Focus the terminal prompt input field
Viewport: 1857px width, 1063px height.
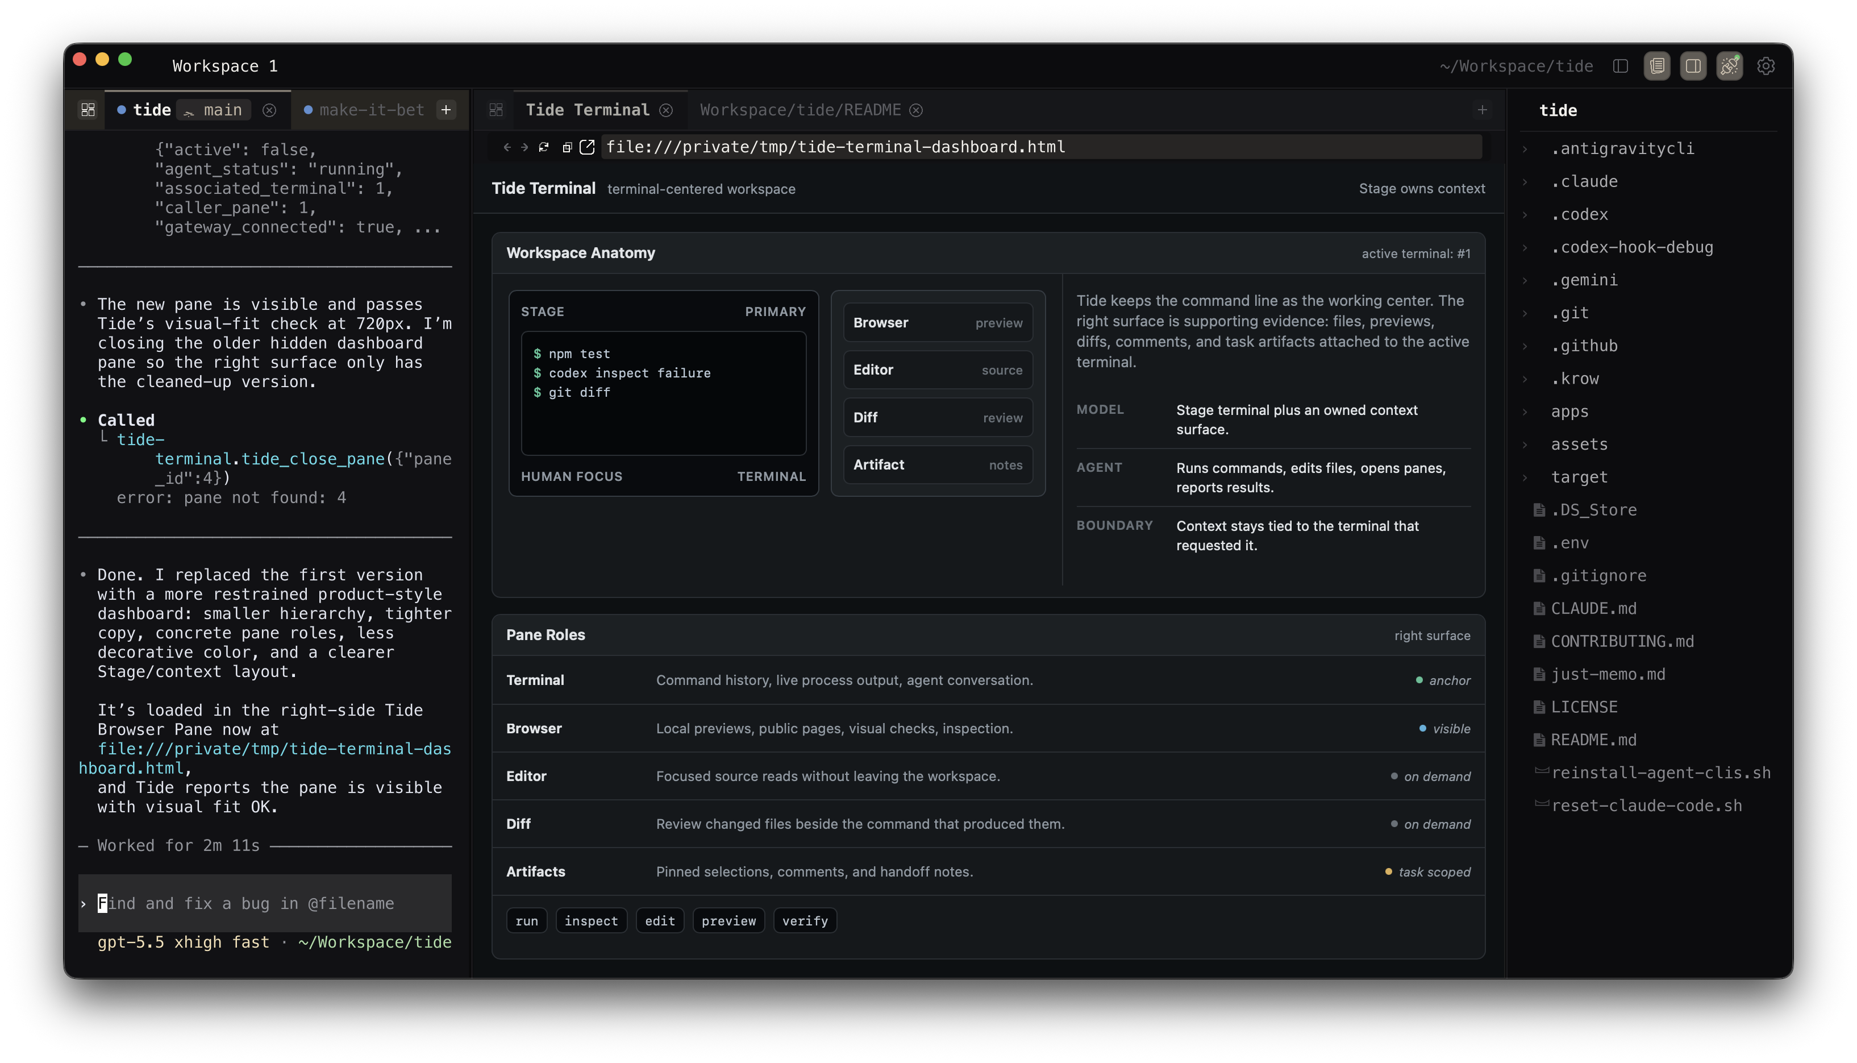coord(265,903)
